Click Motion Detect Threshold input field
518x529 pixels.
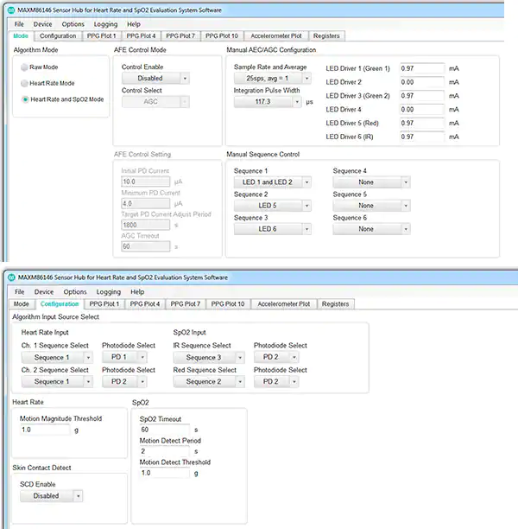point(165,473)
